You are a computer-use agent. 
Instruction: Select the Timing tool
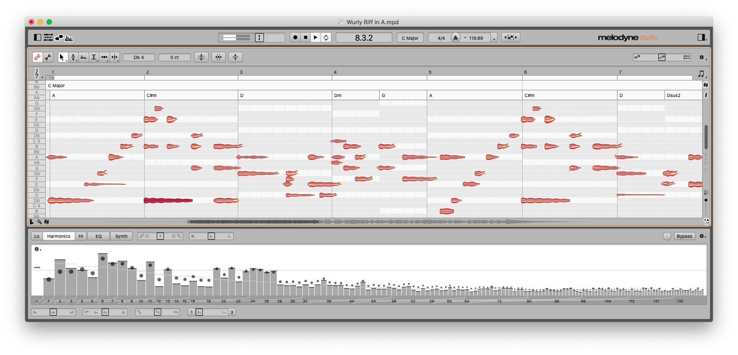(x=104, y=57)
